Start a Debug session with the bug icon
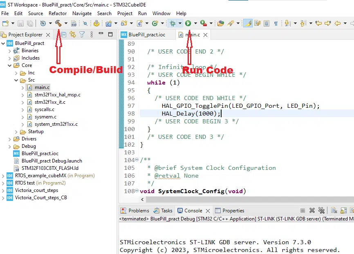 [x=173, y=23]
